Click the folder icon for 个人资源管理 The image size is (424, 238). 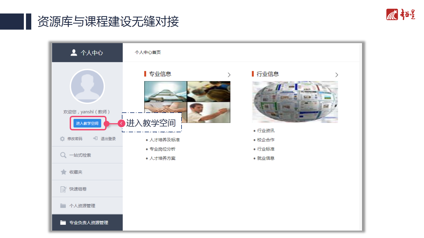point(63,206)
